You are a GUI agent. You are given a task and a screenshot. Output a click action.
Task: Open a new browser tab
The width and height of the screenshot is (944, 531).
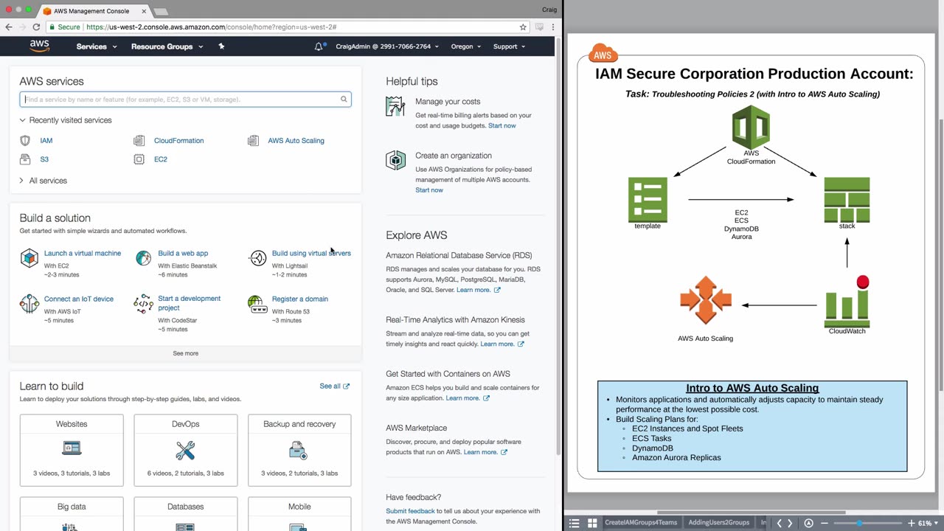point(160,12)
